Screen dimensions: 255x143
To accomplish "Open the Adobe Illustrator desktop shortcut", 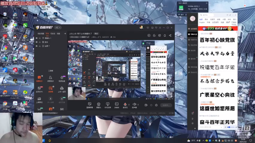I will [25, 17].
